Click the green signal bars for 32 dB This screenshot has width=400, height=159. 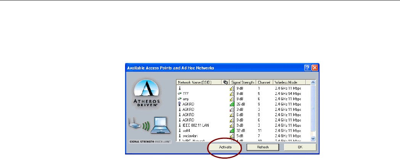[232, 131]
